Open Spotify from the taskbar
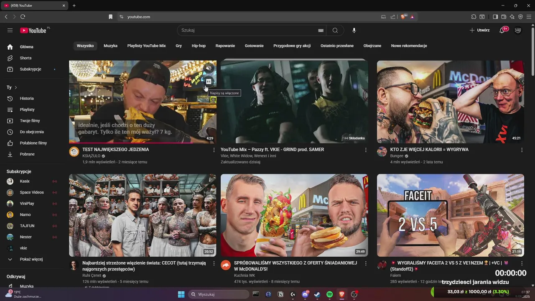The image size is (535, 301). pyautogui.click(x=329, y=294)
